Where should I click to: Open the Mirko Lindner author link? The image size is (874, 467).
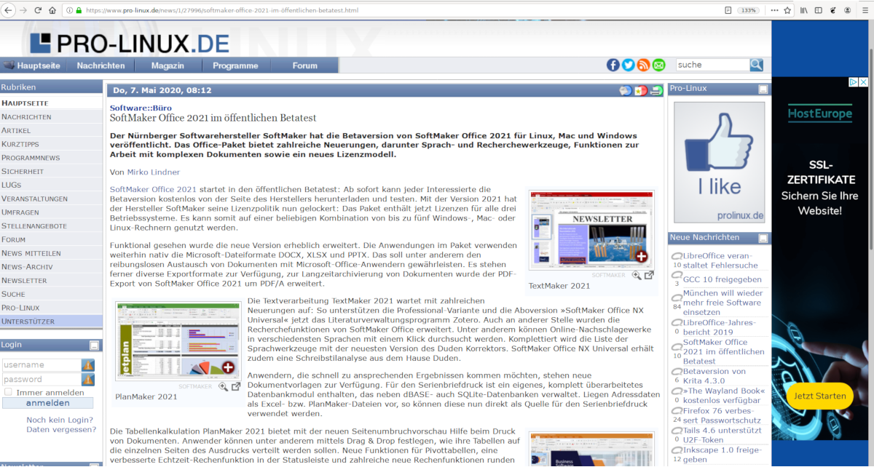click(x=154, y=172)
